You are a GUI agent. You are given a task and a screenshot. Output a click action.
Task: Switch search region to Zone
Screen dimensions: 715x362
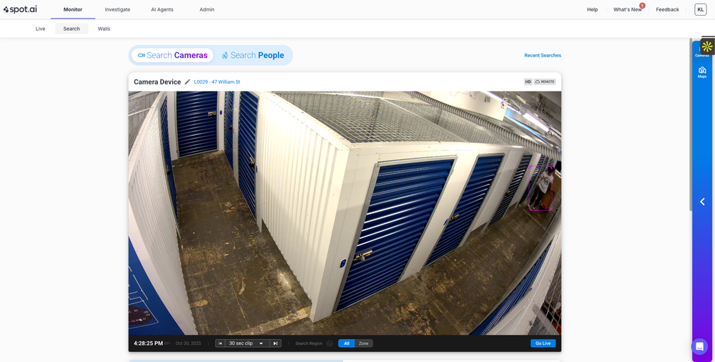pos(364,343)
